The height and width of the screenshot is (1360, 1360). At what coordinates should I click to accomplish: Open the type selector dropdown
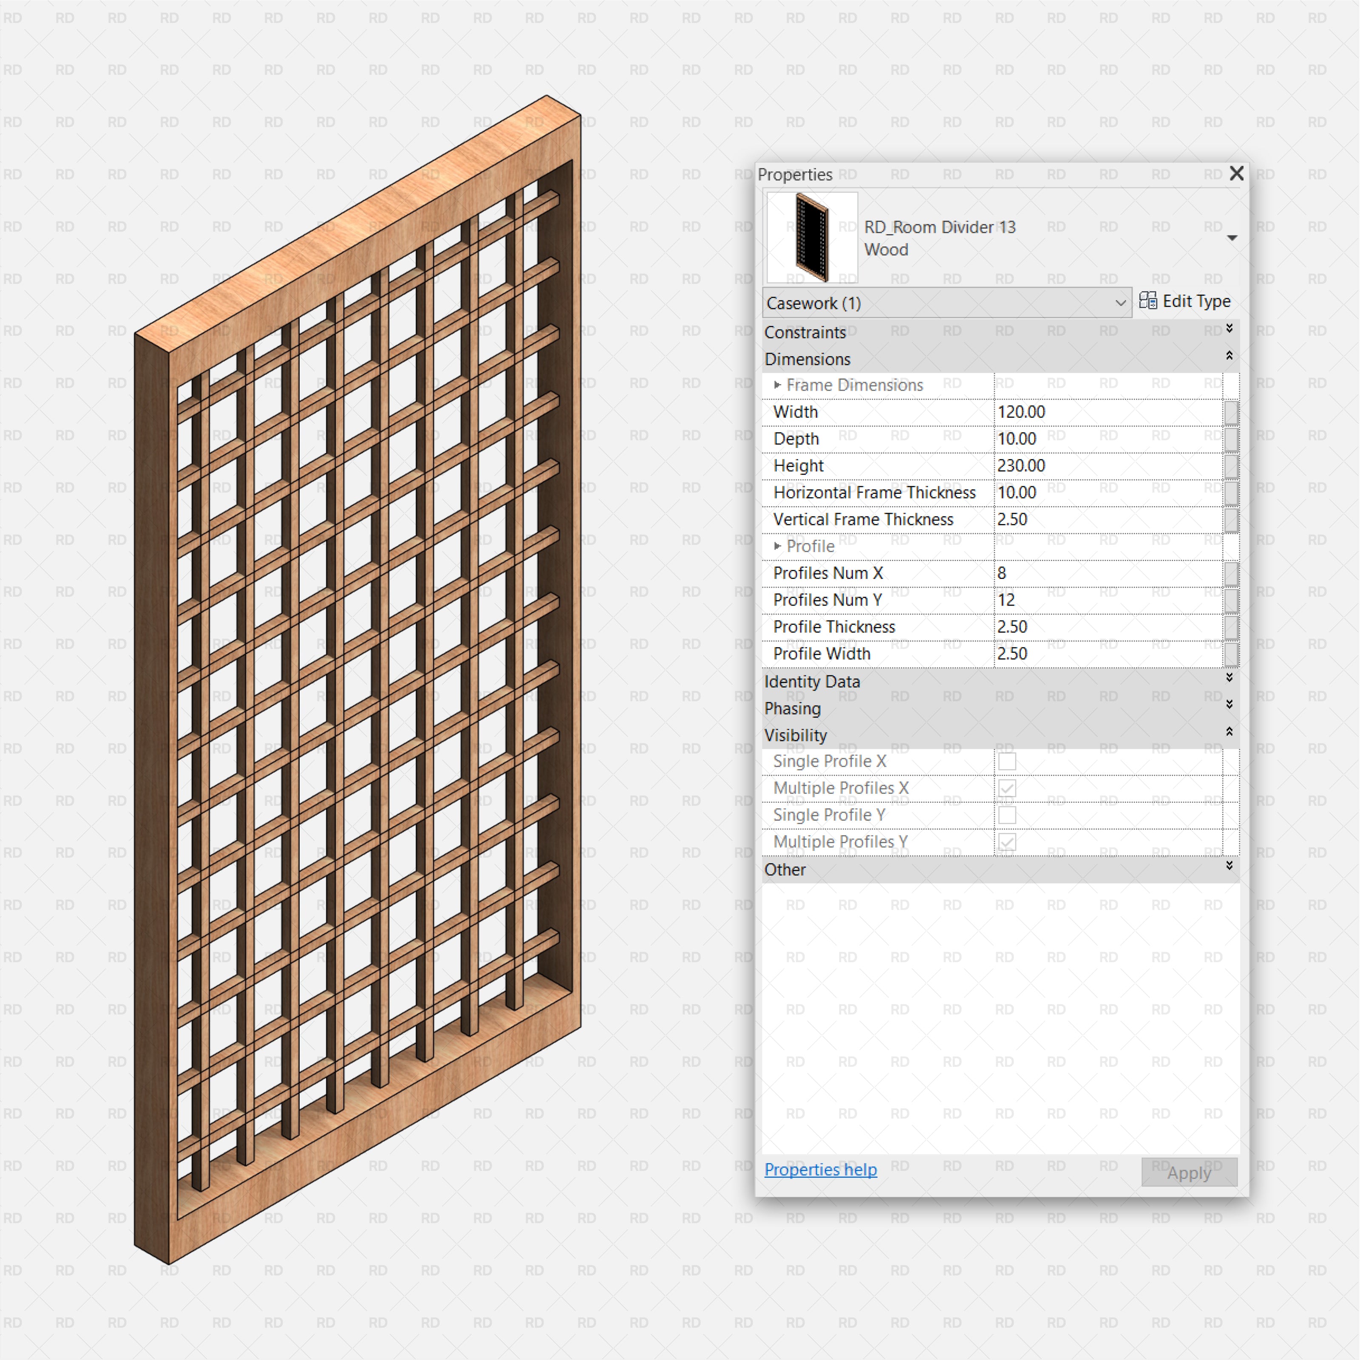[x=1233, y=238]
